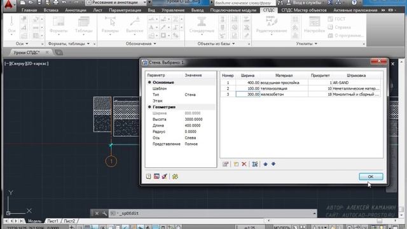This screenshot has height=229, width=407.
Task: Click the viewport label [-][Сверху][2D-каркас]
Action: tap(26, 64)
